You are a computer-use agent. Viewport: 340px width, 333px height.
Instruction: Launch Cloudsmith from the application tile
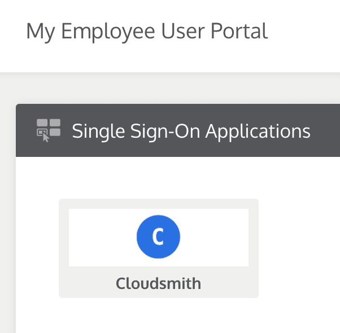coord(158,248)
